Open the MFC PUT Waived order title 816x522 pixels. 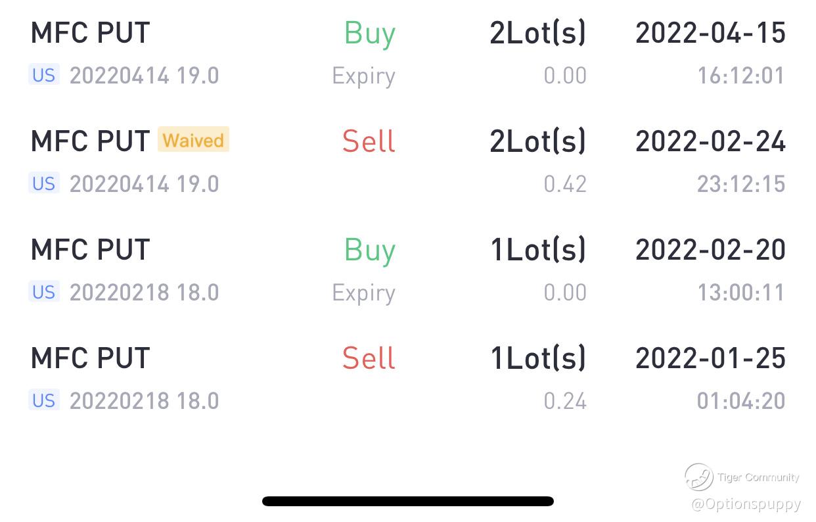91,141
